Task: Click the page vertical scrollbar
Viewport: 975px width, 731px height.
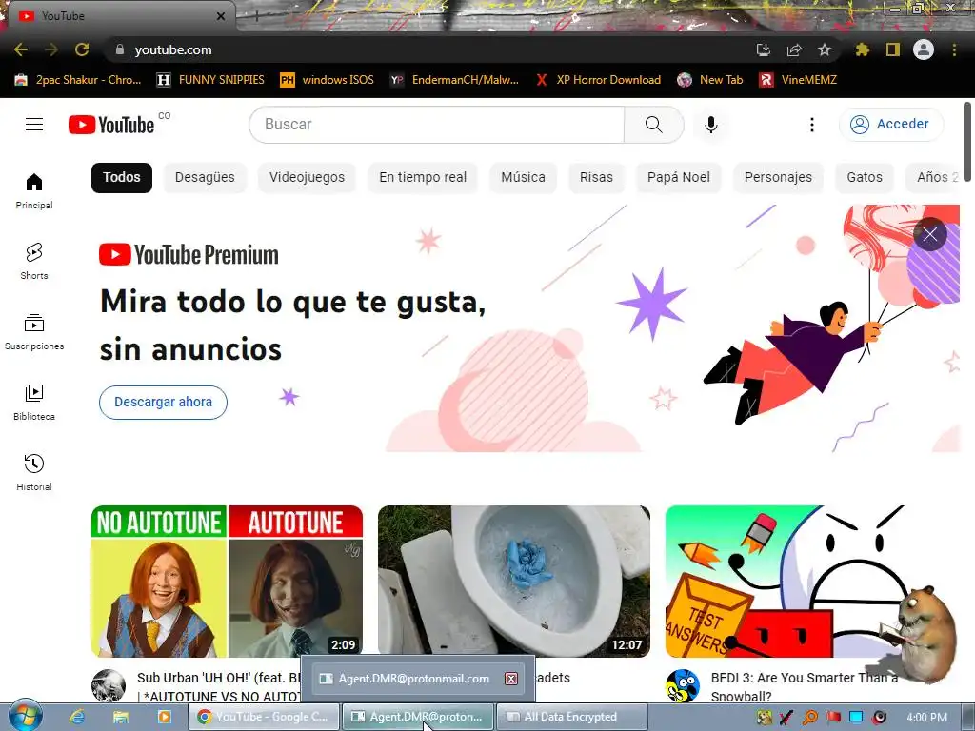Action: (967, 142)
